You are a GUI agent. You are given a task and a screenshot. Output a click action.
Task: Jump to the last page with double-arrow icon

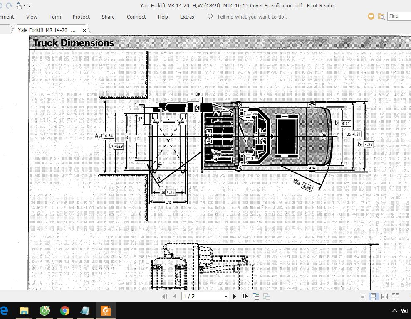pyautogui.click(x=245, y=296)
